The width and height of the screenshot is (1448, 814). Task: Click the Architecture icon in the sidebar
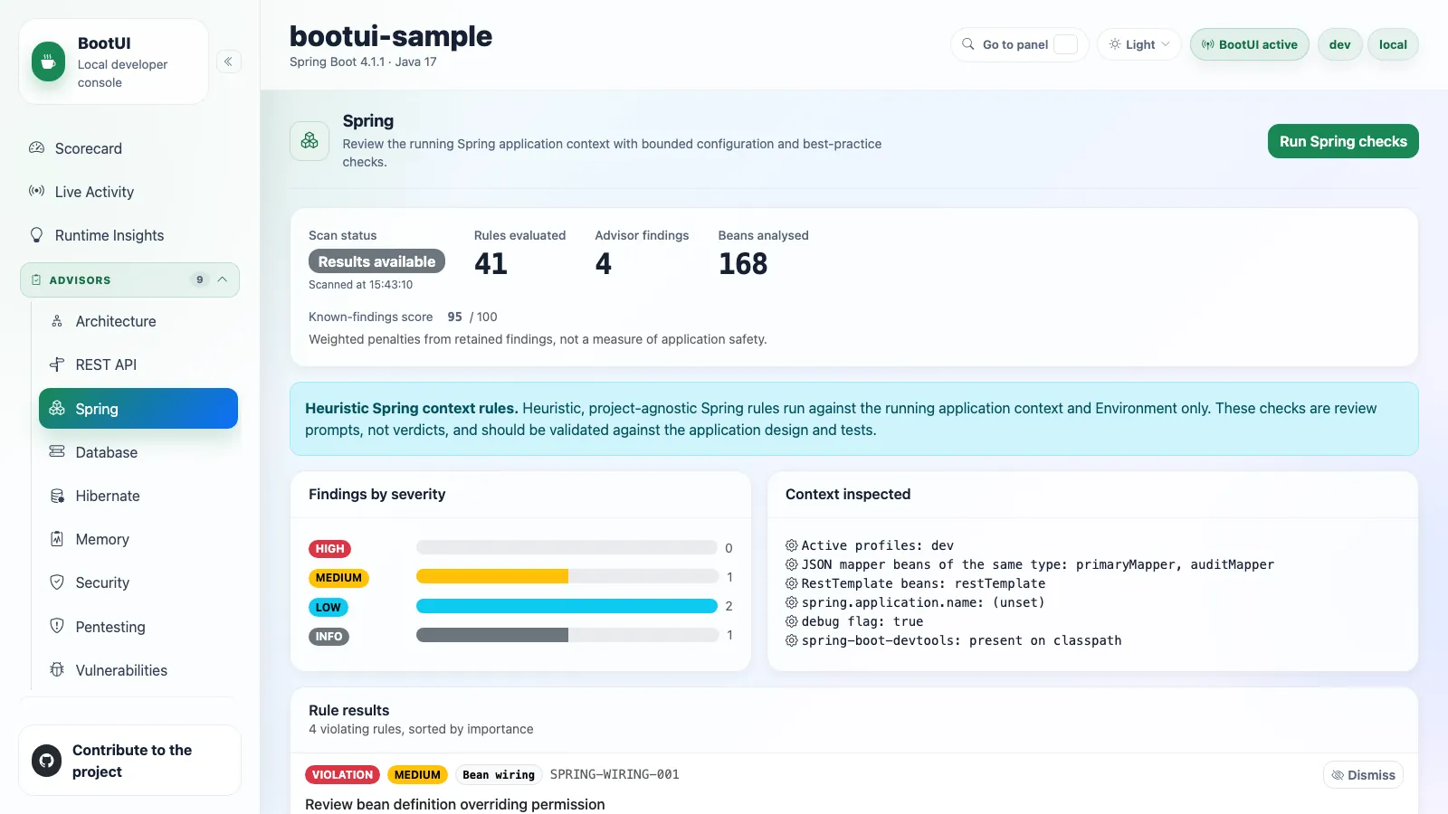(57, 321)
